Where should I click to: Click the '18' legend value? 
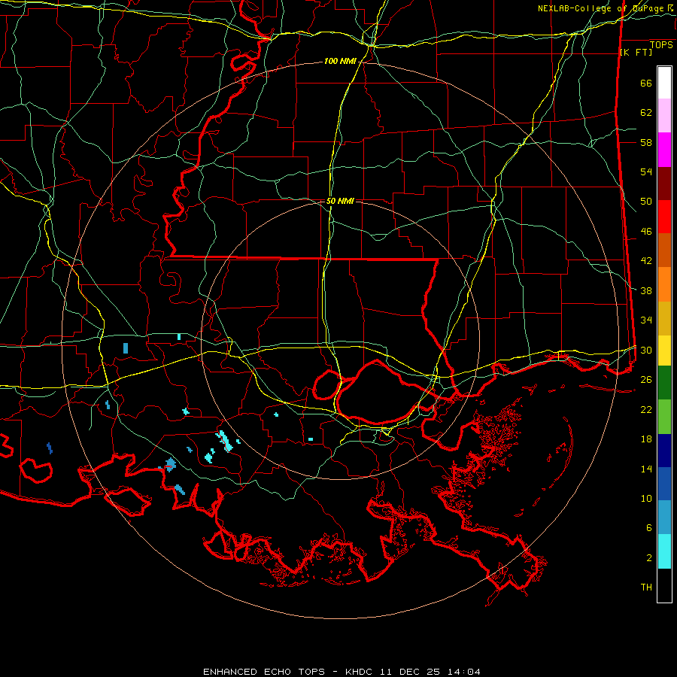[x=646, y=439]
